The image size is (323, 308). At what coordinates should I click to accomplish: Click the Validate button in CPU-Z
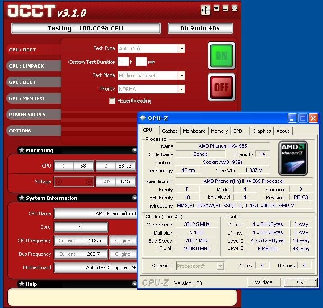264,282
